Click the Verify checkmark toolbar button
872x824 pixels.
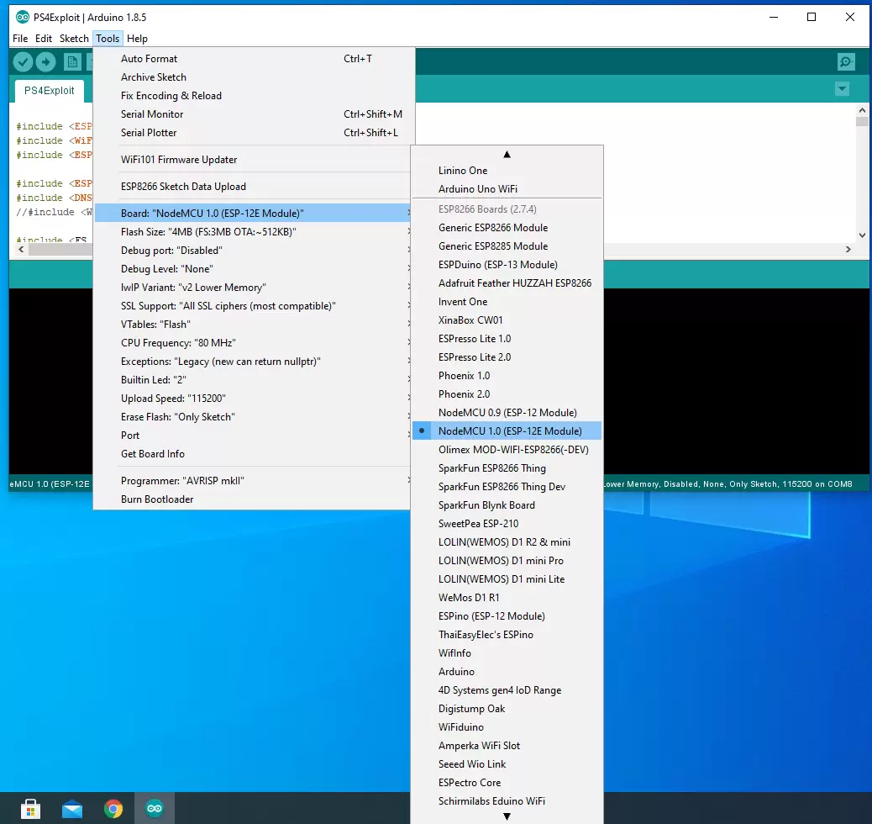[x=23, y=62]
